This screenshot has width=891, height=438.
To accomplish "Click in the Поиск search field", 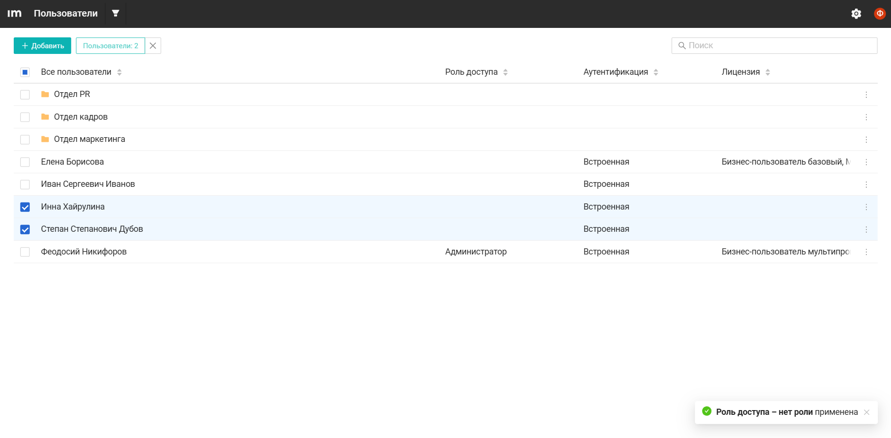I will point(774,45).
